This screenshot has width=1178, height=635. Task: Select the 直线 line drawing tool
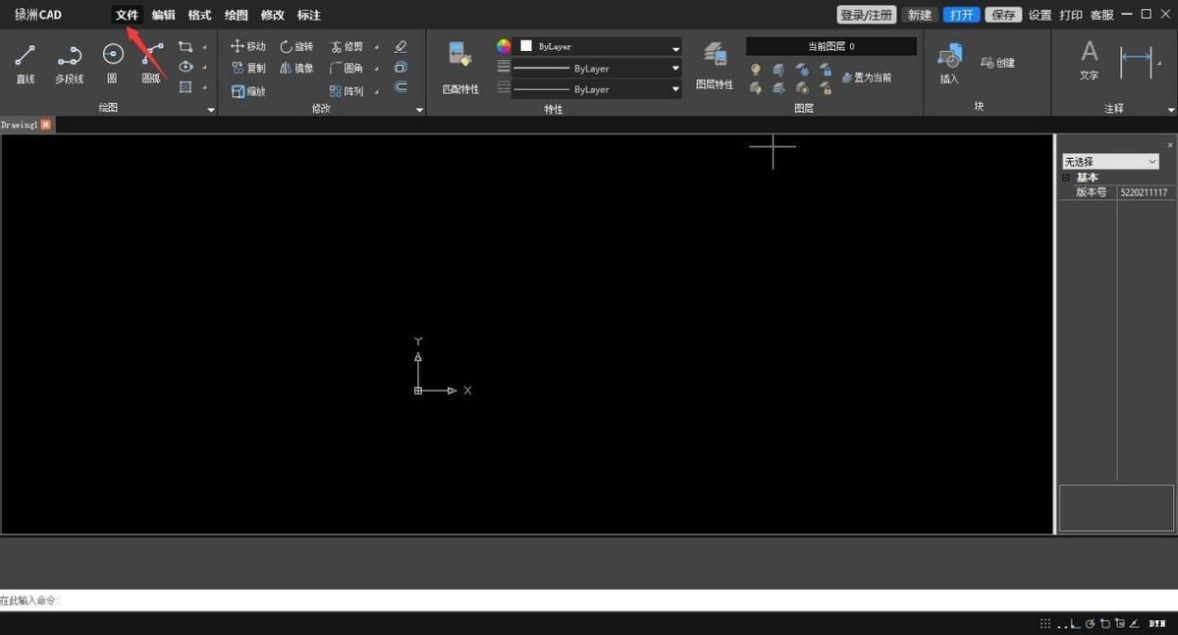[x=26, y=63]
